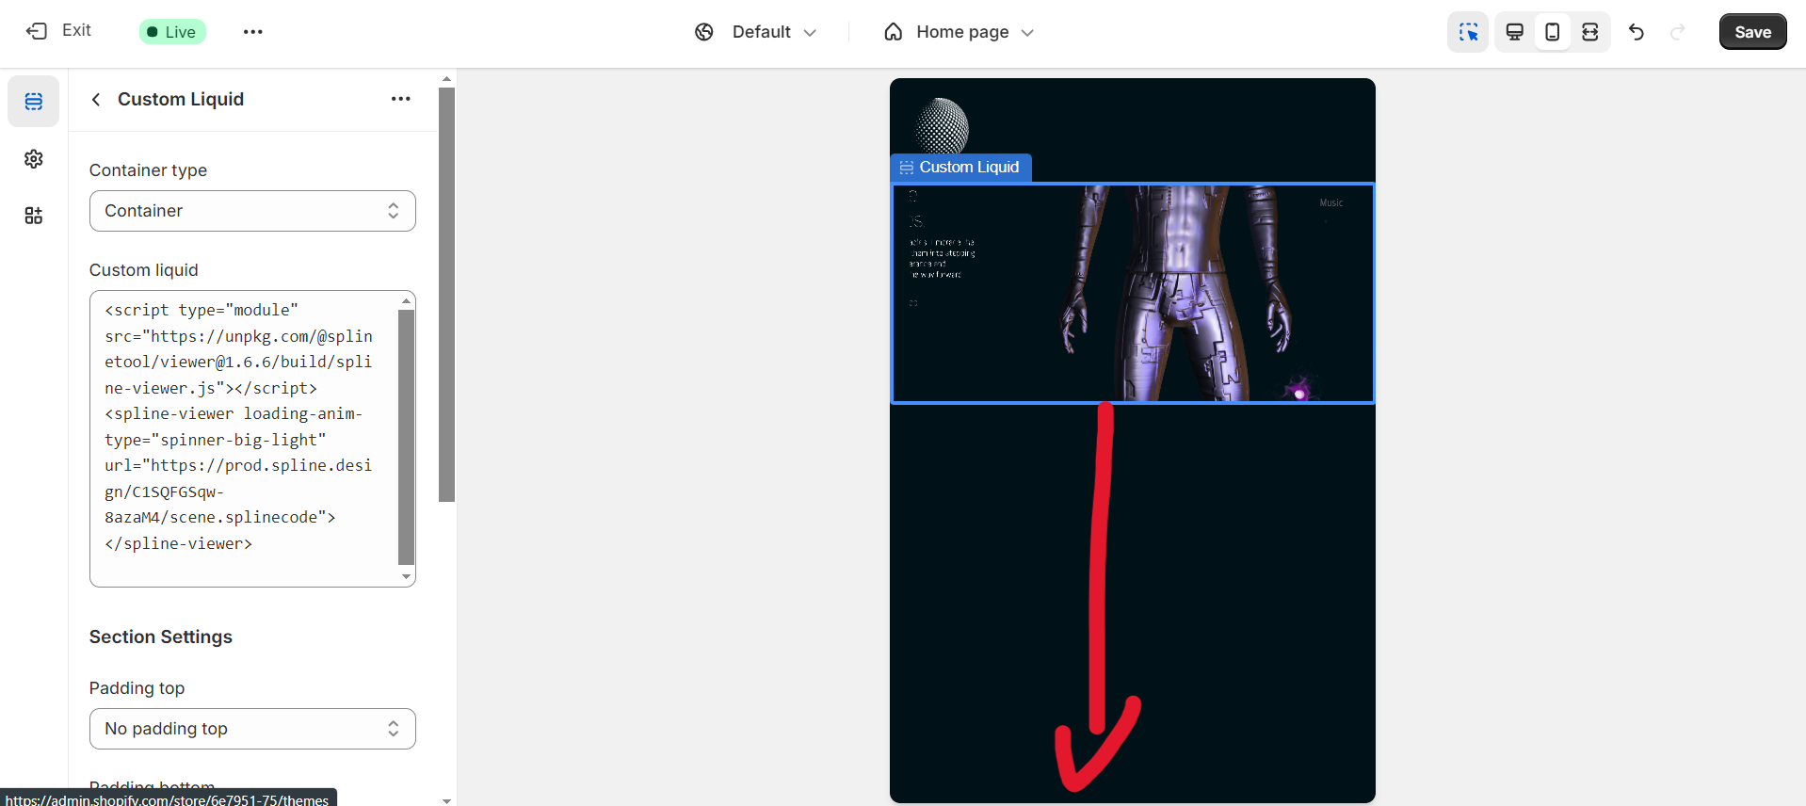Click the sphere logo in preview
The image size is (1806, 806).
coord(942,125)
